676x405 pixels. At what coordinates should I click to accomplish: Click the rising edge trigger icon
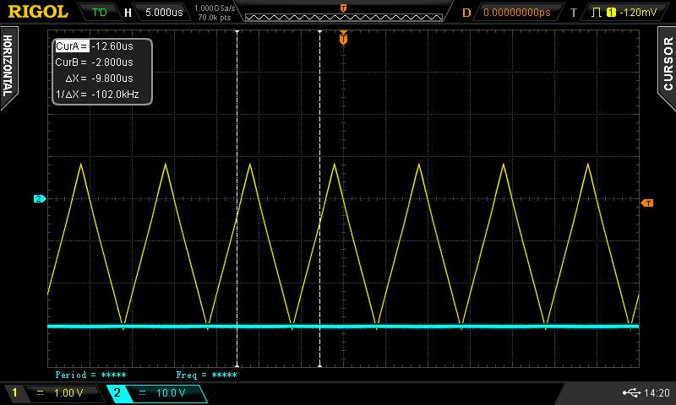[598, 13]
